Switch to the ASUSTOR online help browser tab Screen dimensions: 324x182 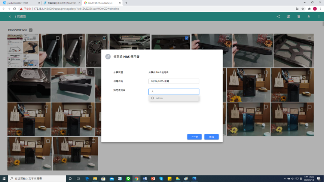click(61, 3)
